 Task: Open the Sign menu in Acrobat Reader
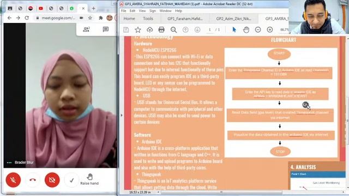[x=153, y=11]
